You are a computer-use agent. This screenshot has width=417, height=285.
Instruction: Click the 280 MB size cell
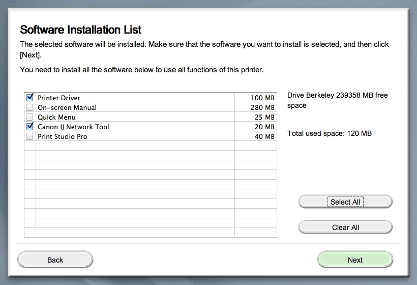tap(262, 107)
